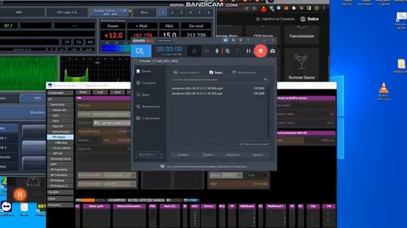Open the General settings in Bandicam sidebar
This screenshot has height=228, width=407.
(146, 83)
